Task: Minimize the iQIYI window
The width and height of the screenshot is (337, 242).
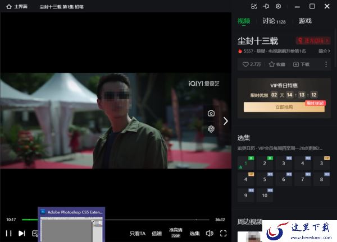Action: point(297,6)
